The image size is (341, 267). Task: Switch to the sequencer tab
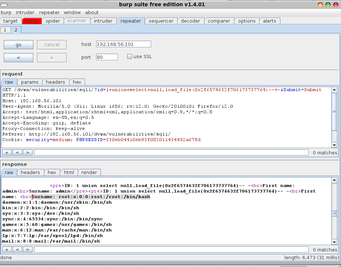(161, 21)
